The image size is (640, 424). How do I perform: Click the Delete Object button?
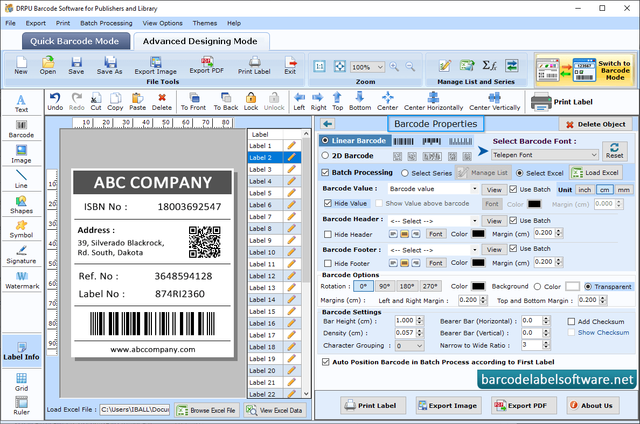(x=595, y=124)
